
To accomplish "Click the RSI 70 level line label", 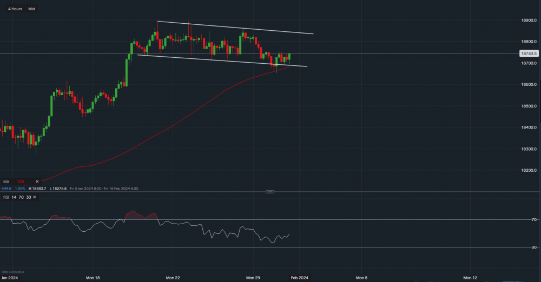I will [533, 220].
